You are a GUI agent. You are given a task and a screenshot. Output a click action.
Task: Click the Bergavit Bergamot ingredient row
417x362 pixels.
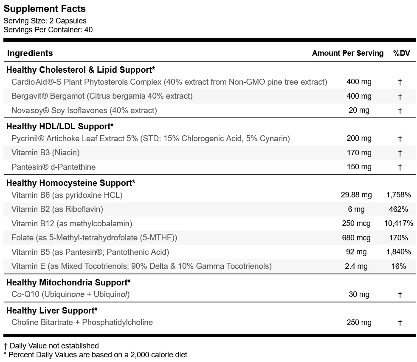(x=210, y=96)
